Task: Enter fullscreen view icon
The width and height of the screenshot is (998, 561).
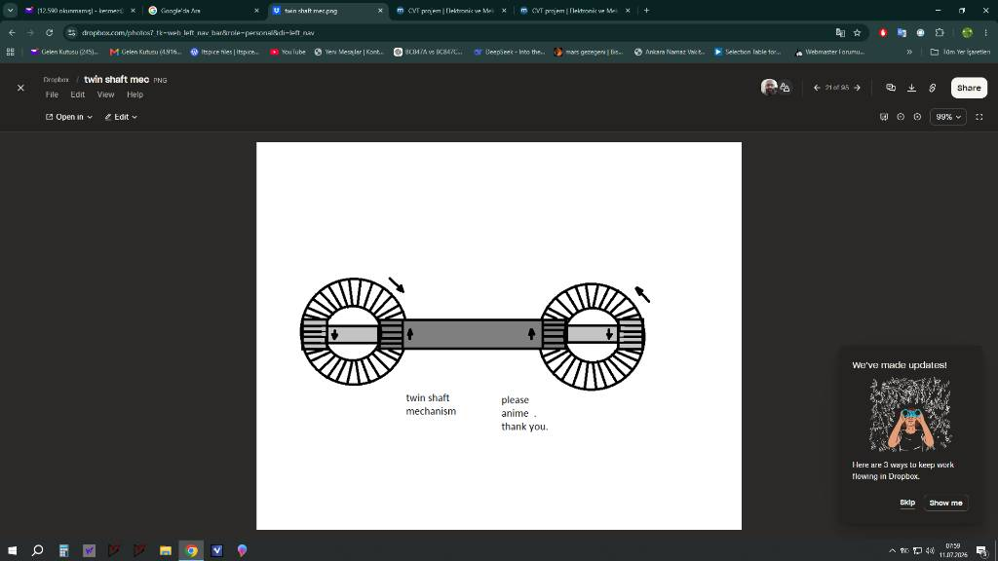Action: (979, 117)
